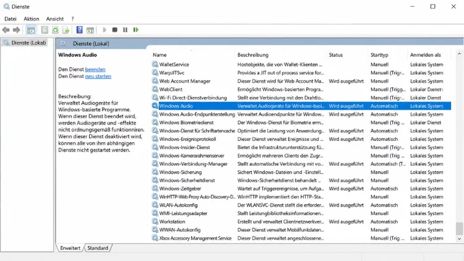Click the Forward arrow in toolbar
This screenshot has height=261, width=464.
coord(17,30)
